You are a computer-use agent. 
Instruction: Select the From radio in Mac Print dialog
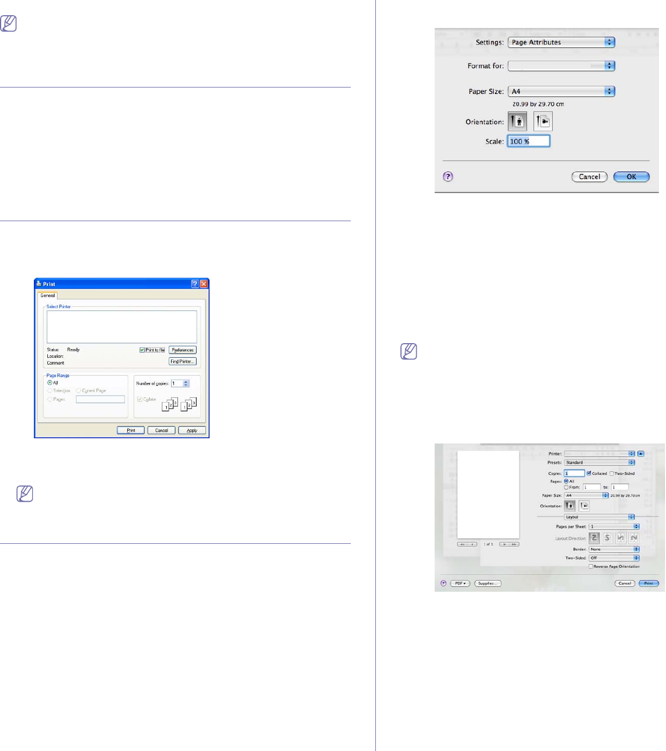tap(566, 487)
